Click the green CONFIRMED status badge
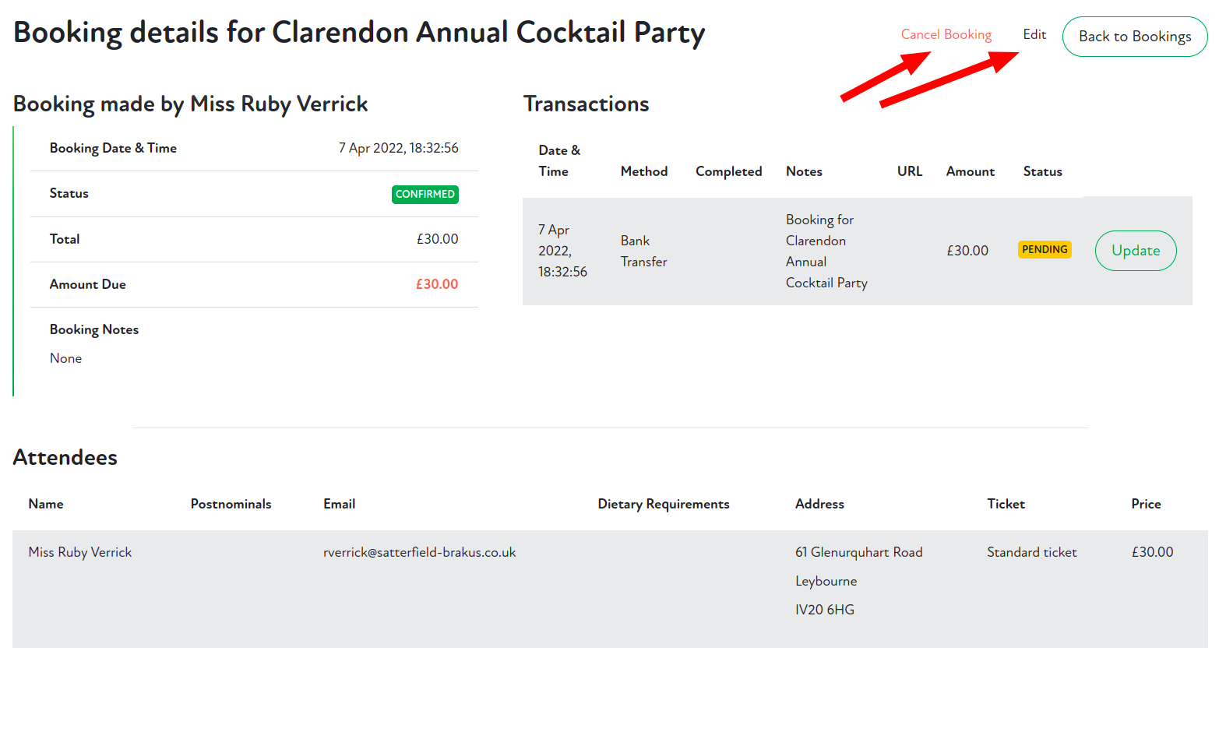Viewport: 1219px width, 739px height. coord(425,194)
